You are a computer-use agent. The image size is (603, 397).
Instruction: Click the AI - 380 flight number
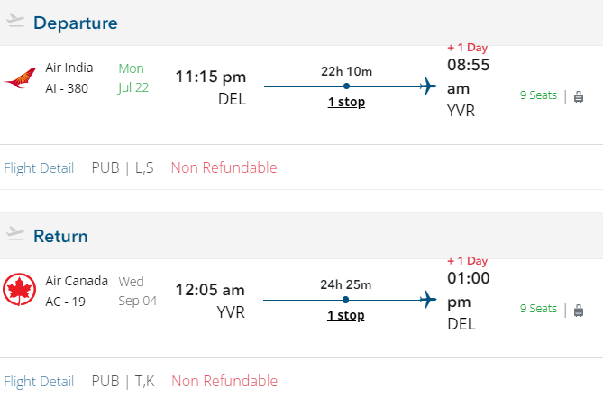(67, 88)
